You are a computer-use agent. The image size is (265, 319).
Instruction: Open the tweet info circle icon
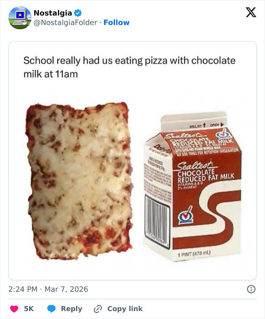251,289
